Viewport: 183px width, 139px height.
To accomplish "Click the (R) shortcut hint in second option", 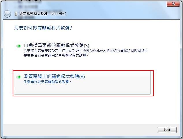I will pyautogui.click(x=82, y=76).
